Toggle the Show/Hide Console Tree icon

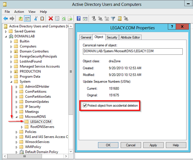(x=27, y=19)
